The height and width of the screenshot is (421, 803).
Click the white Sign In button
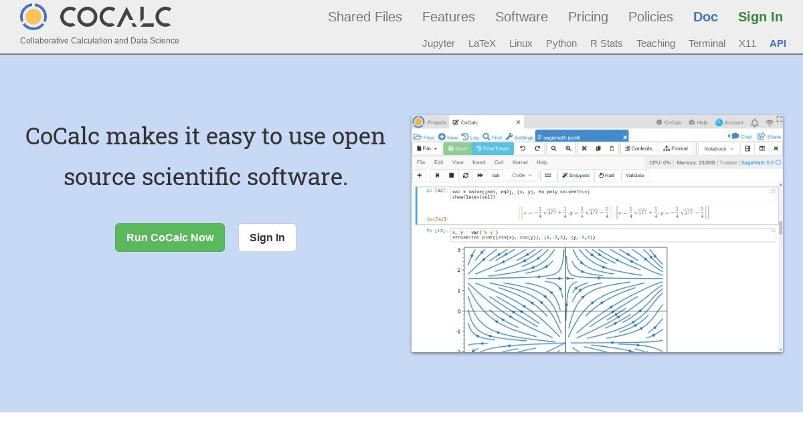(x=267, y=238)
